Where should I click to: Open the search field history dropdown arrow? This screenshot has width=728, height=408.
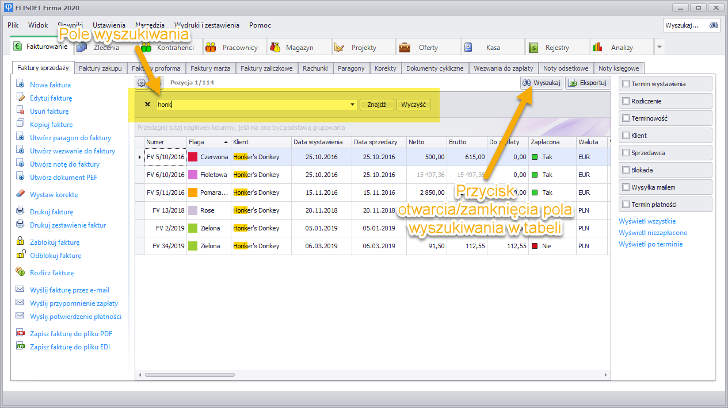pos(352,105)
